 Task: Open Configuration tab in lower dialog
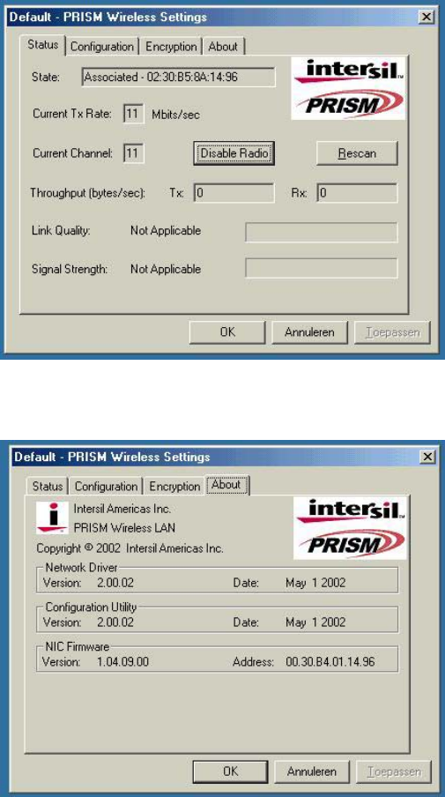pyautogui.click(x=106, y=487)
